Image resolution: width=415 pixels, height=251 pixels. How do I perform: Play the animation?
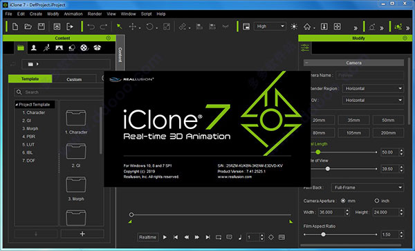[x=165, y=237]
